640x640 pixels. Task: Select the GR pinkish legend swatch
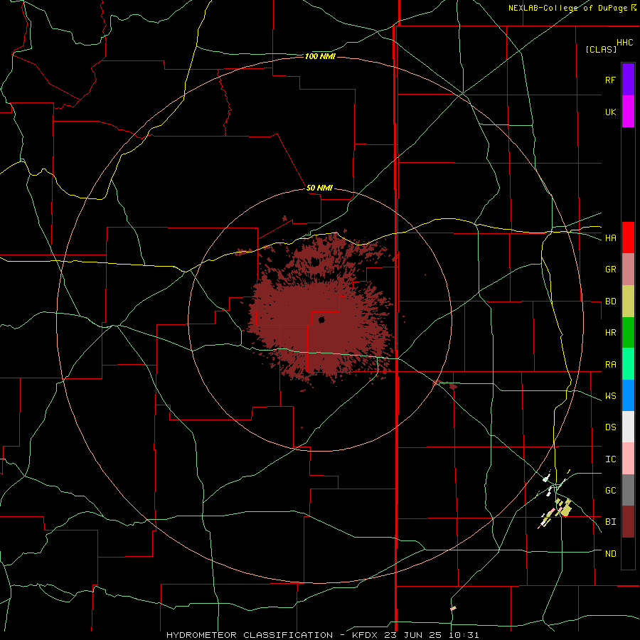click(x=628, y=270)
